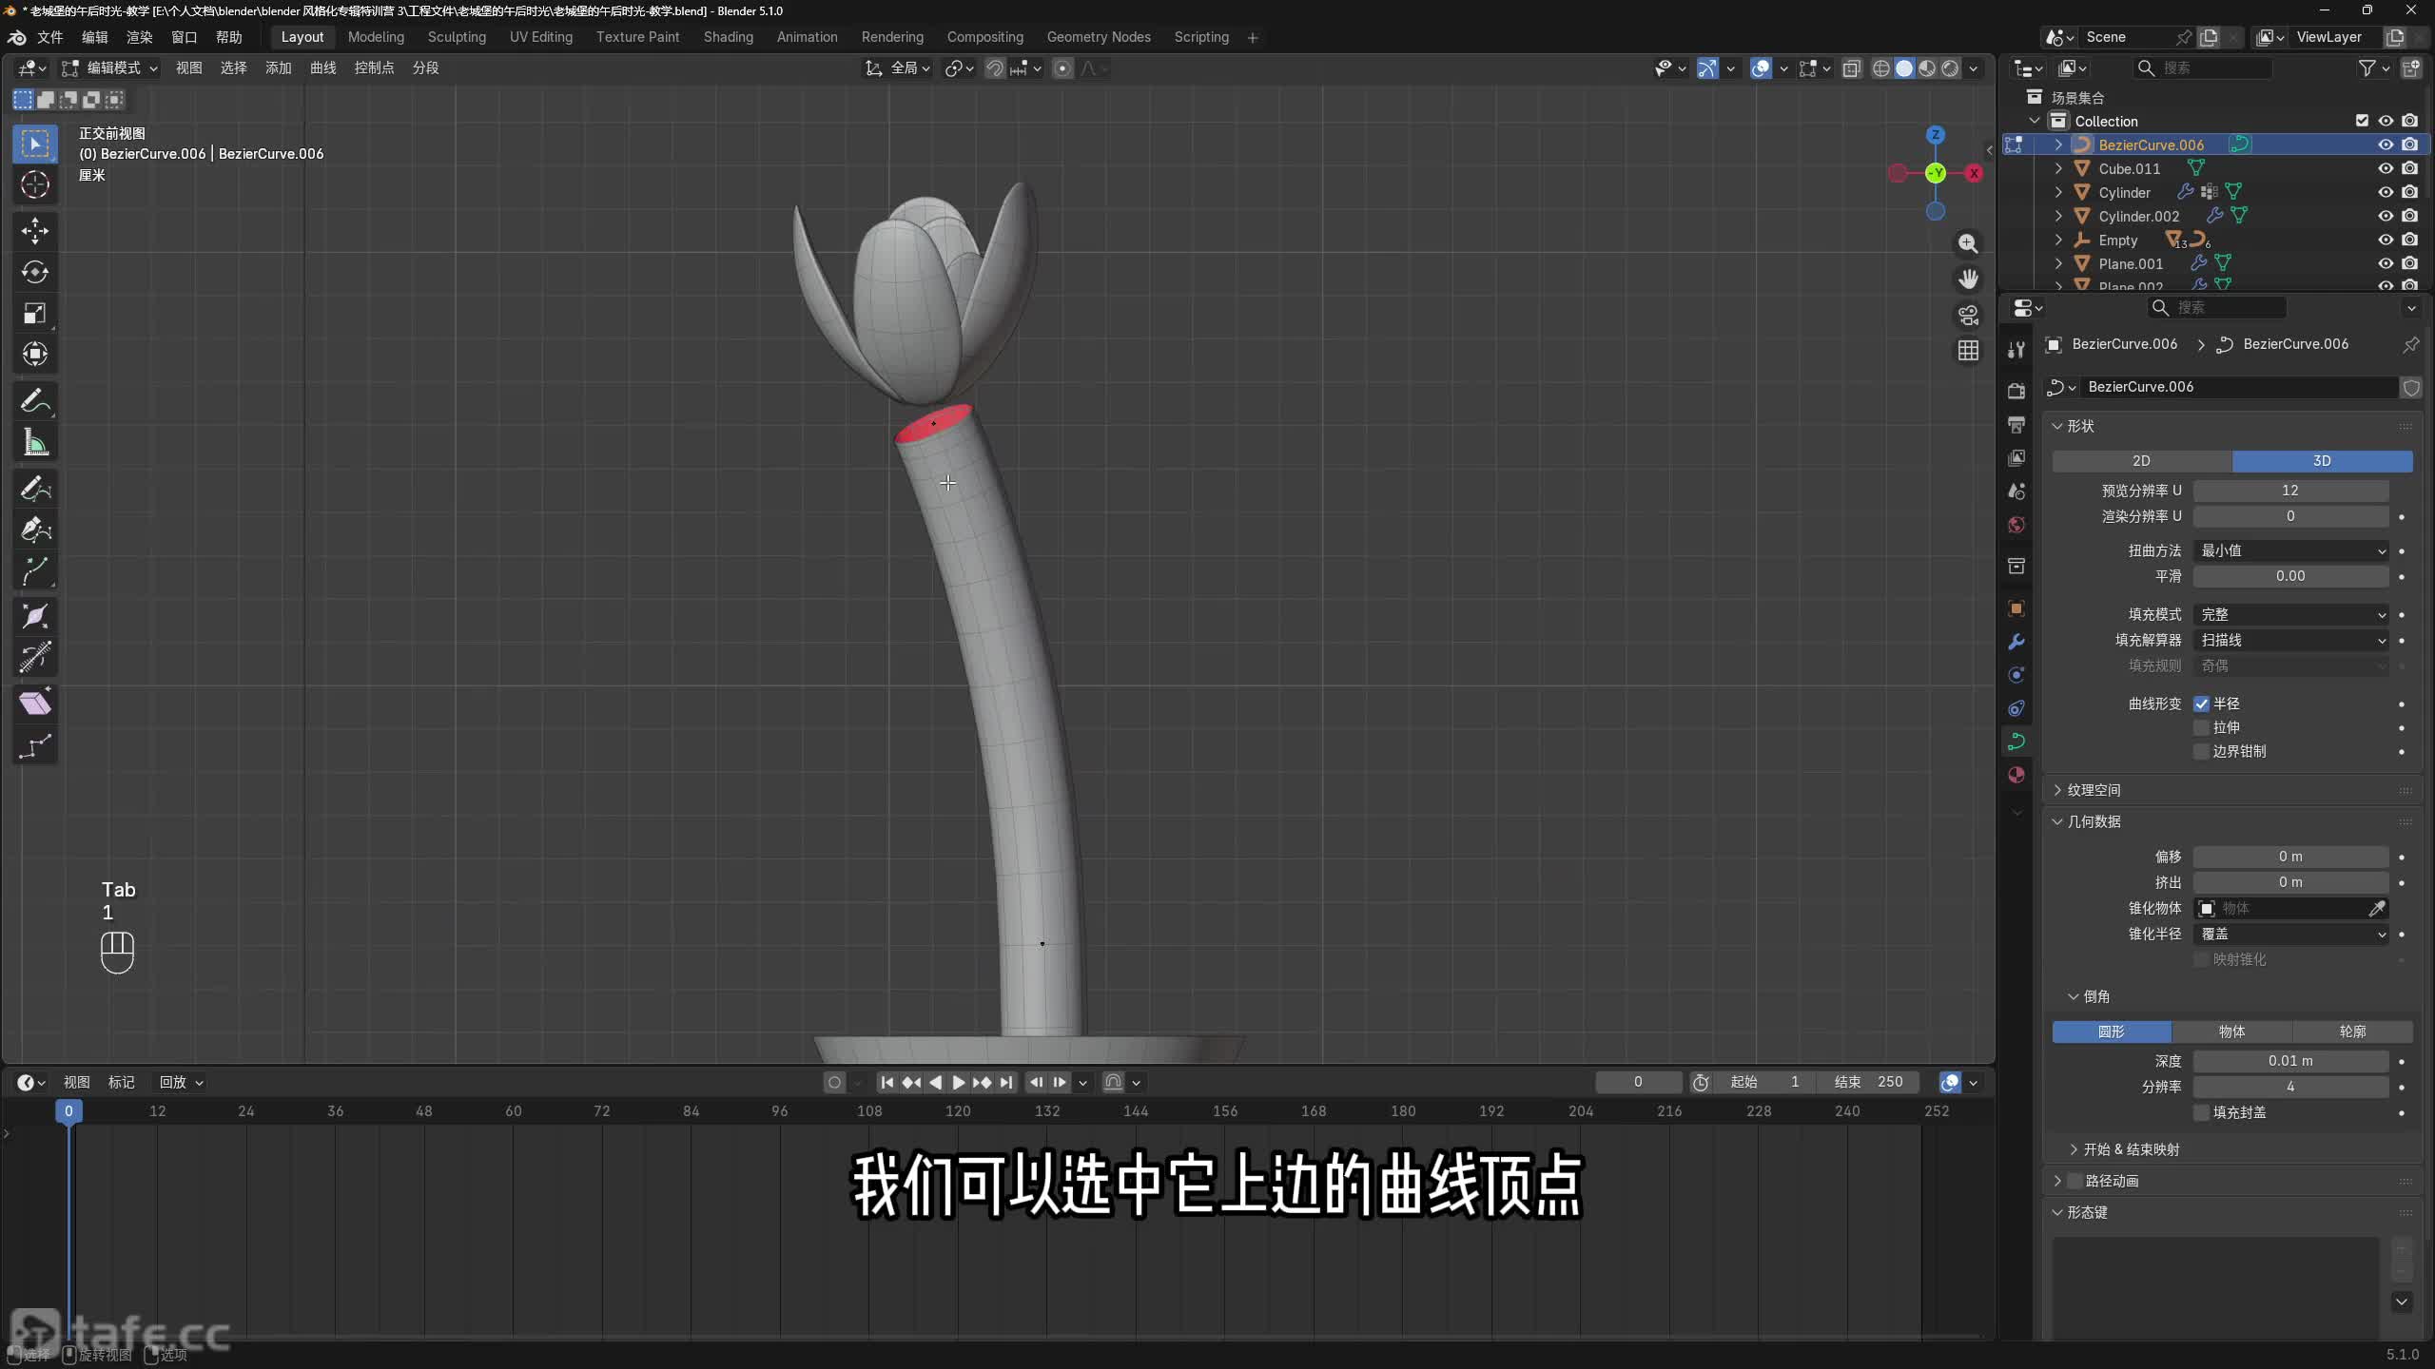The height and width of the screenshot is (1369, 2435).
Task: Toggle the 半径 checkbox under 曲线形变
Action: tap(2201, 704)
